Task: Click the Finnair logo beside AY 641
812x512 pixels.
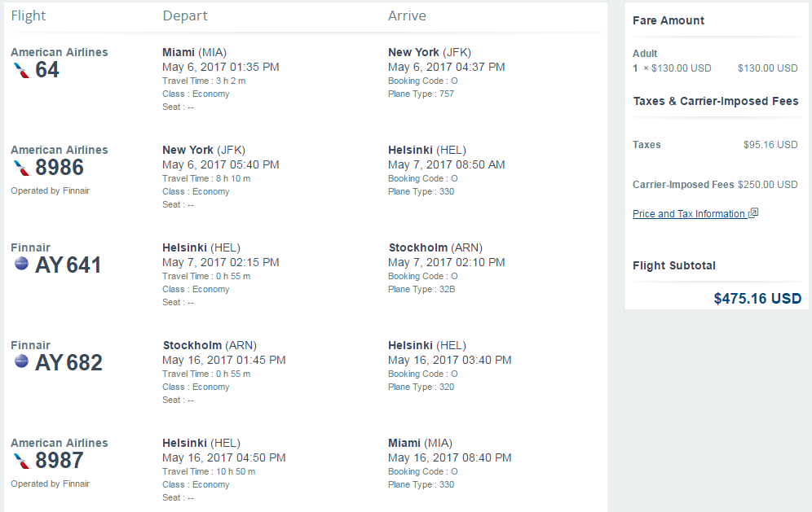Action: click(21, 264)
